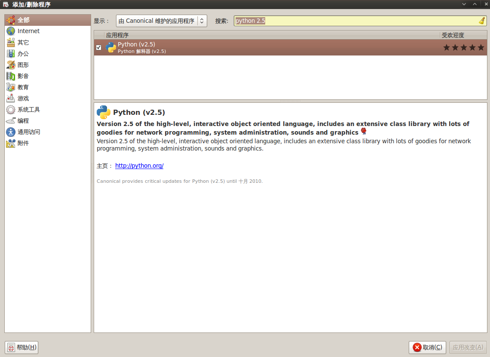Maximize the 添加/删除程序 window
This screenshot has height=357, width=490.
pos(475,4)
